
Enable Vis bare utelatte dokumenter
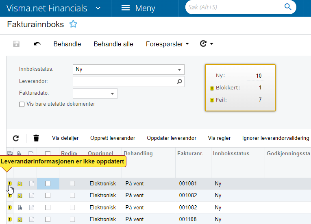pos(22,104)
